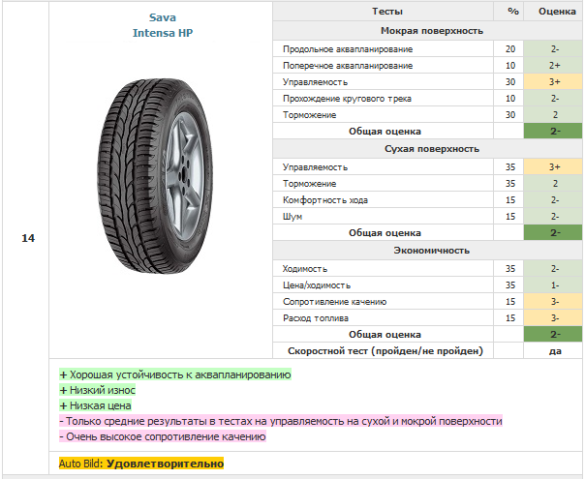Click the 20 percent for Продольное аквапланирование
The width and height of the screenshot is (585, 479).
510,49
